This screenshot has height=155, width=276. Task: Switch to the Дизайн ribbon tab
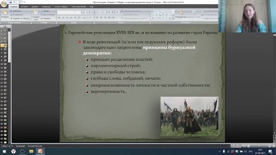point(34,7)
